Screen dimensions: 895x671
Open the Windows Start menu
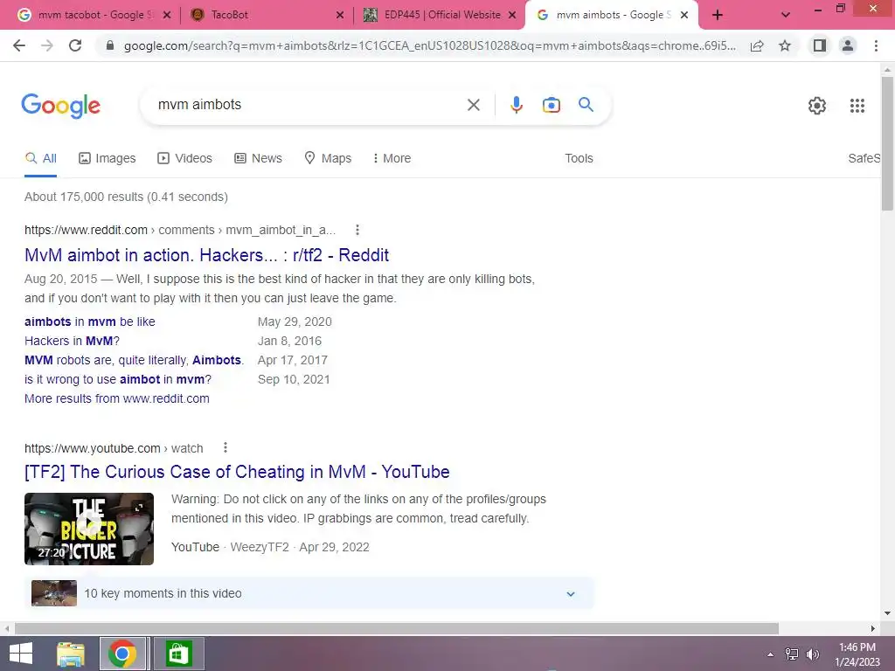click(x=21, y=654)
